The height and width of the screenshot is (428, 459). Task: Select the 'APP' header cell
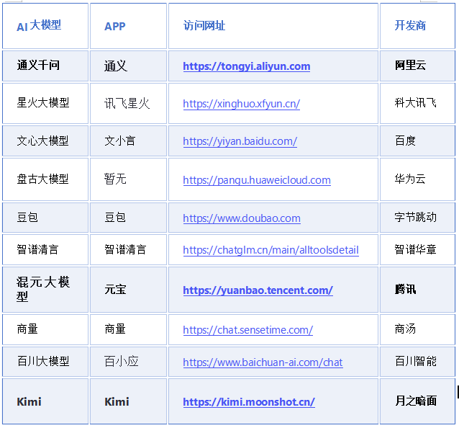[114, 26]
